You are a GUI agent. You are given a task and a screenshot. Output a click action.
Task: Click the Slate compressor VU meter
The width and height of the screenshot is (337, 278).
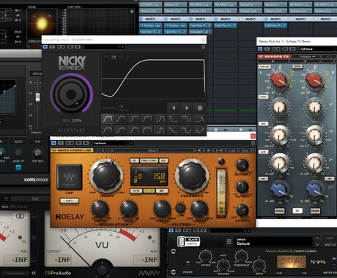click(291, 263)
